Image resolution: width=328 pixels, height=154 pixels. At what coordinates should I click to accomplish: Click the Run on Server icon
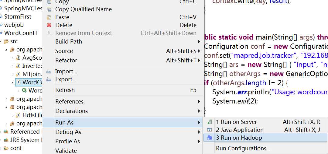point(210,122)
